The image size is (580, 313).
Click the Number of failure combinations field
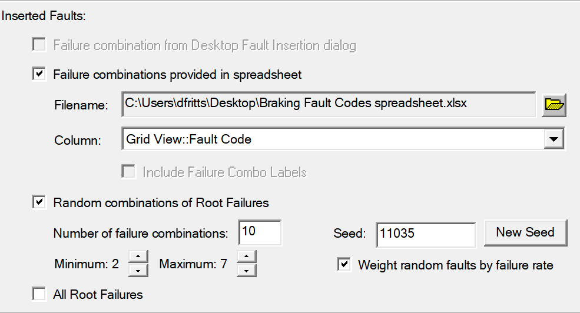tap(260, 232)
